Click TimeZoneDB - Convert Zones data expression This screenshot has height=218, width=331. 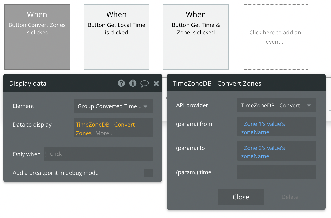pos(105,125)
